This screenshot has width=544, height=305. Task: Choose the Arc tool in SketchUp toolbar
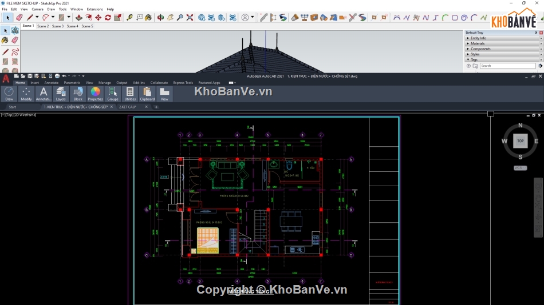point(45,17)
